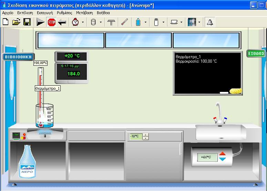The image size is (267, 191).
Task: Click the ΒΙΒΛΙΟΘΗΚΗ library sign
Action: 18,57
